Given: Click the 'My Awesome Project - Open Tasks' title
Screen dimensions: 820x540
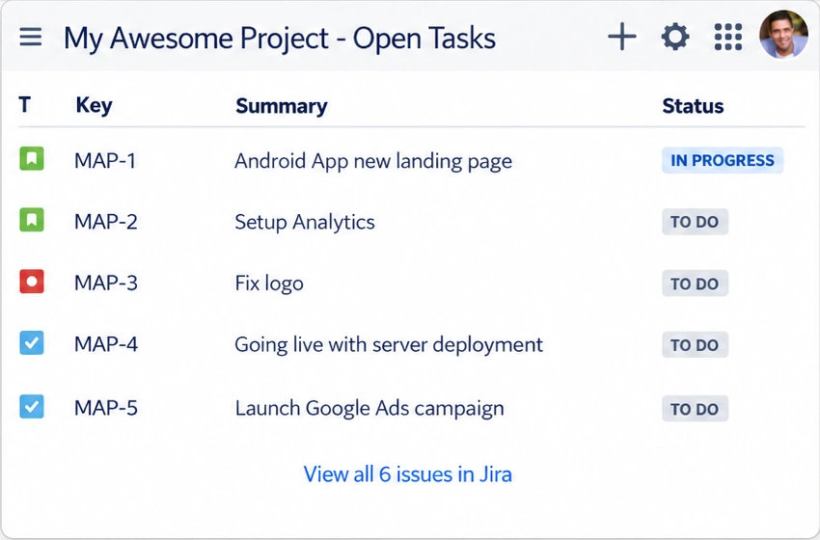Looking at the screenshot, I should (x=280, y=39).
